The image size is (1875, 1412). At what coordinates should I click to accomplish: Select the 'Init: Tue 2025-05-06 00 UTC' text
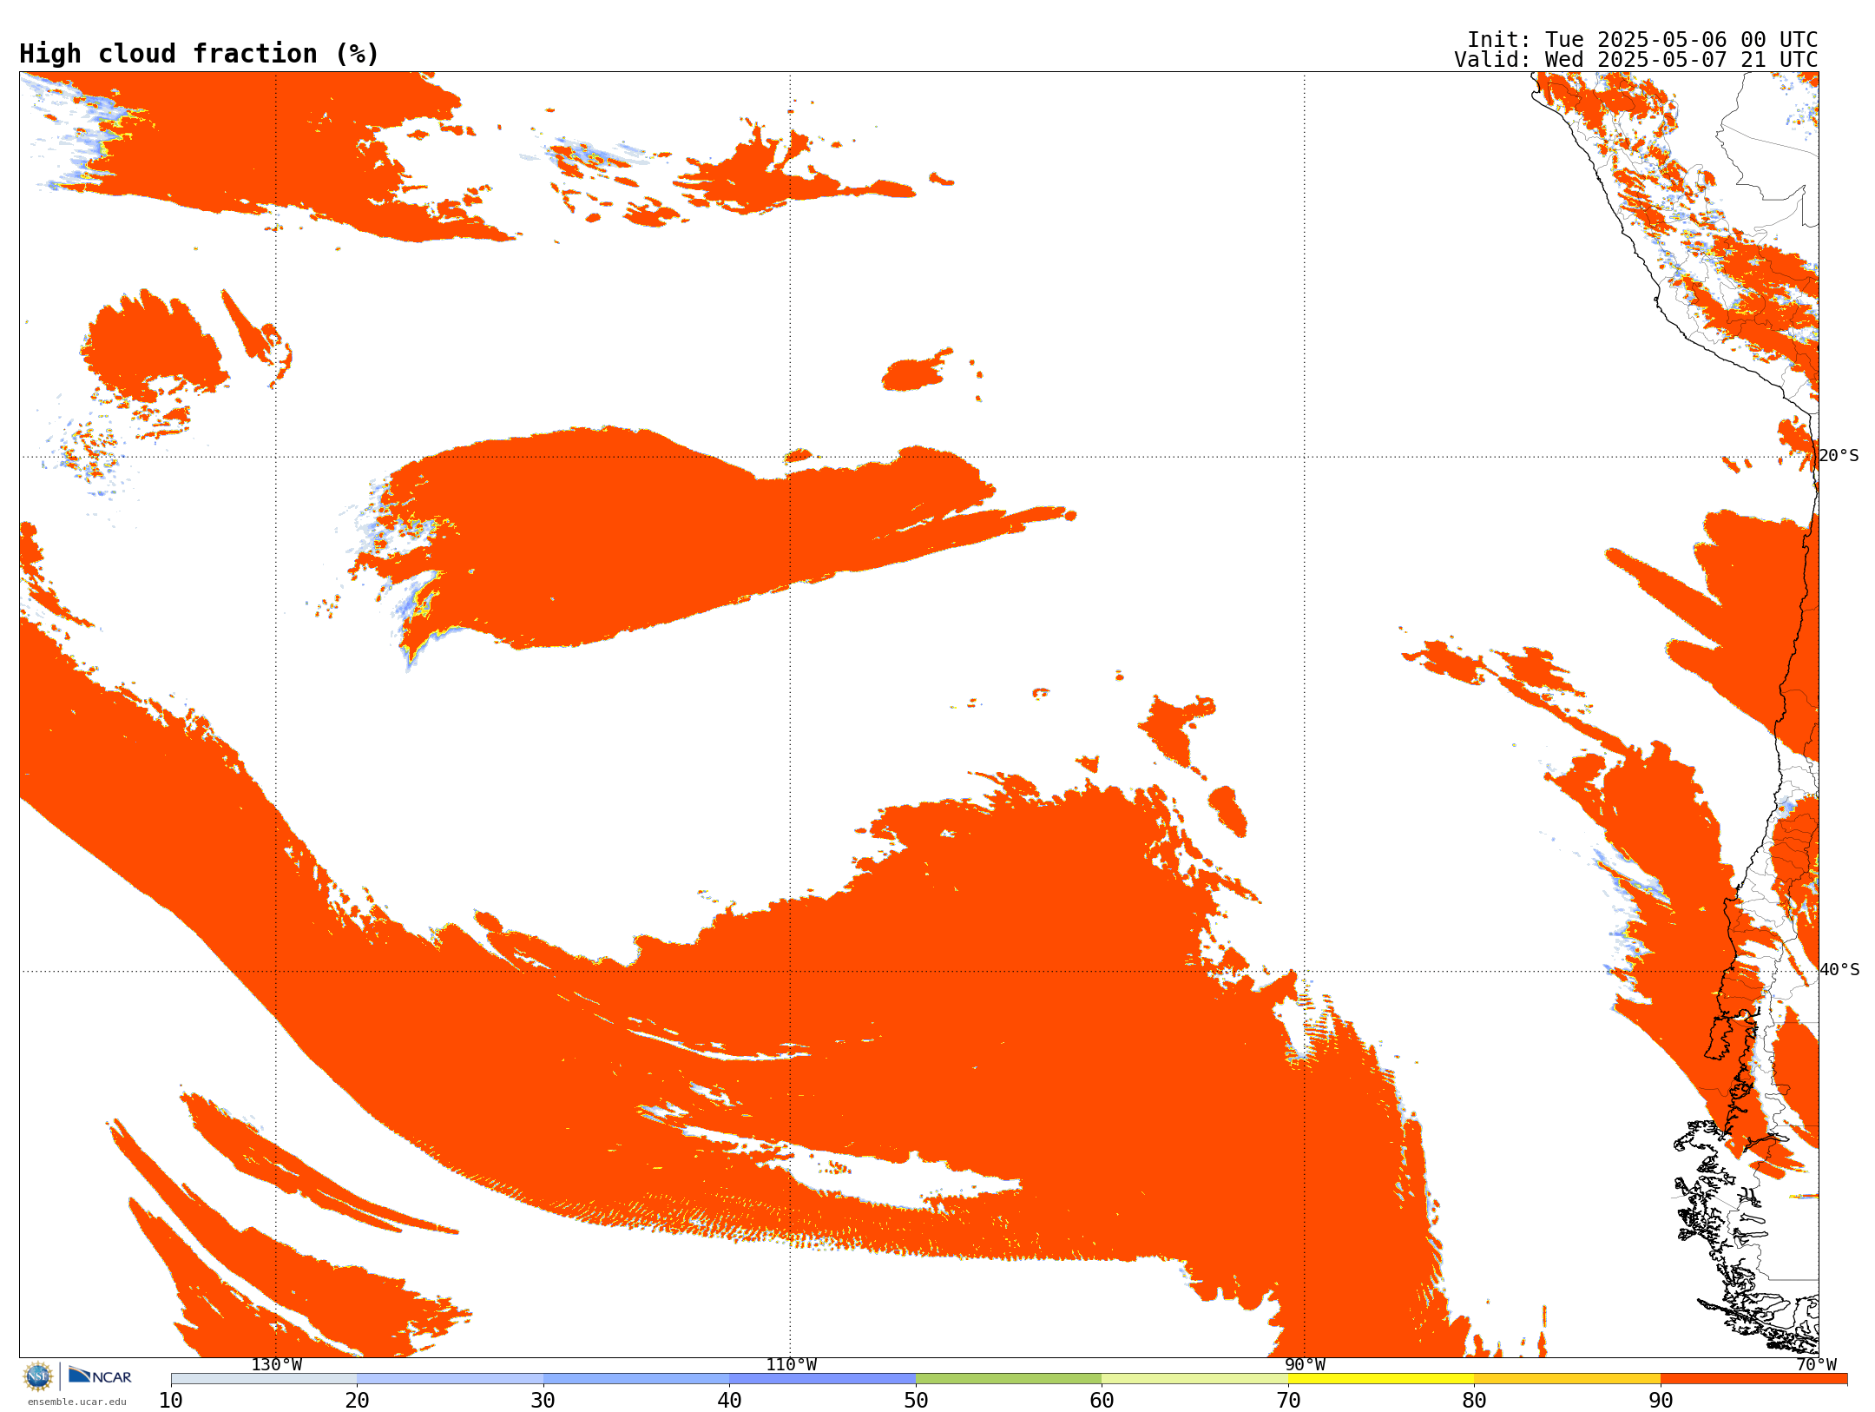pyautogui.click(x=1642, y=40)
